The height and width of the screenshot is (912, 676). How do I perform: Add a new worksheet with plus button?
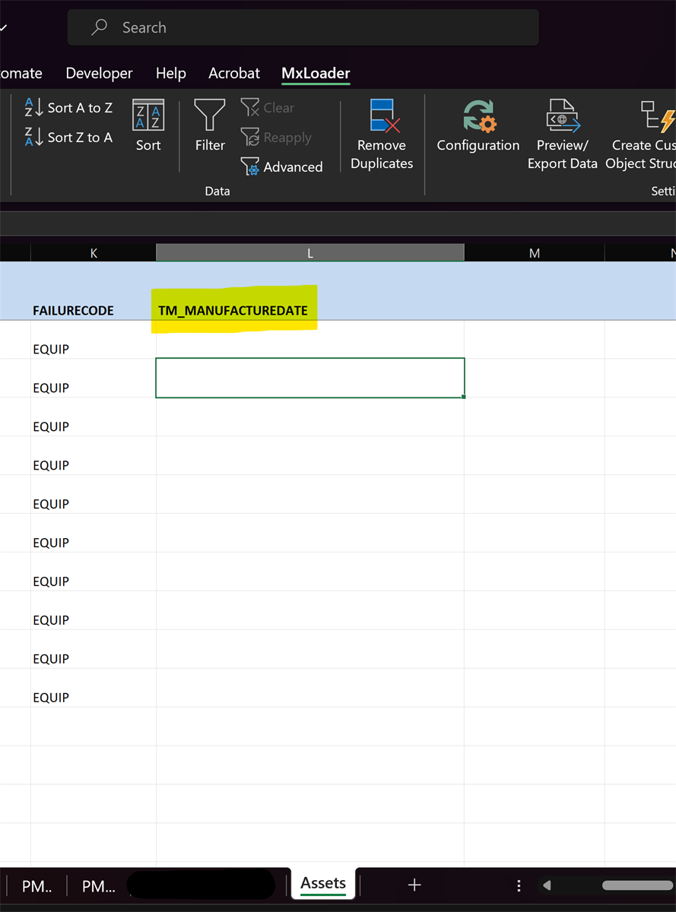(414, 884)
